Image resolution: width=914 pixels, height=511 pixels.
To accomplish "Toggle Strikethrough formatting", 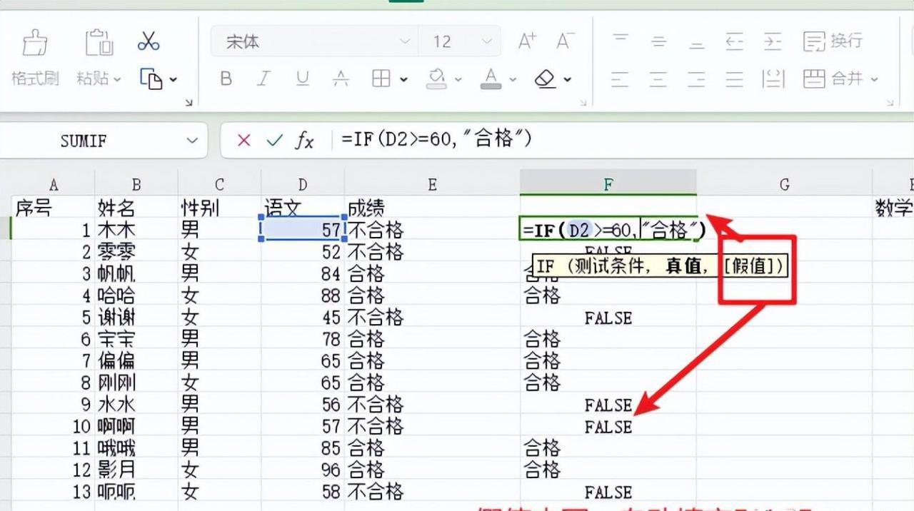I will pyautogui.click(x=341, y=79).
